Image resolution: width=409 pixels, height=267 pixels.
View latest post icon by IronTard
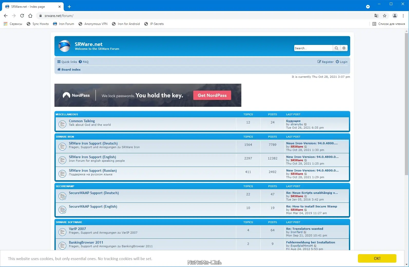[305, 232]
